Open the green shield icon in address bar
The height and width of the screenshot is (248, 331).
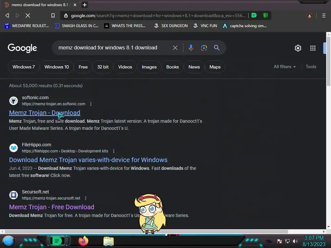coord(265,15)
